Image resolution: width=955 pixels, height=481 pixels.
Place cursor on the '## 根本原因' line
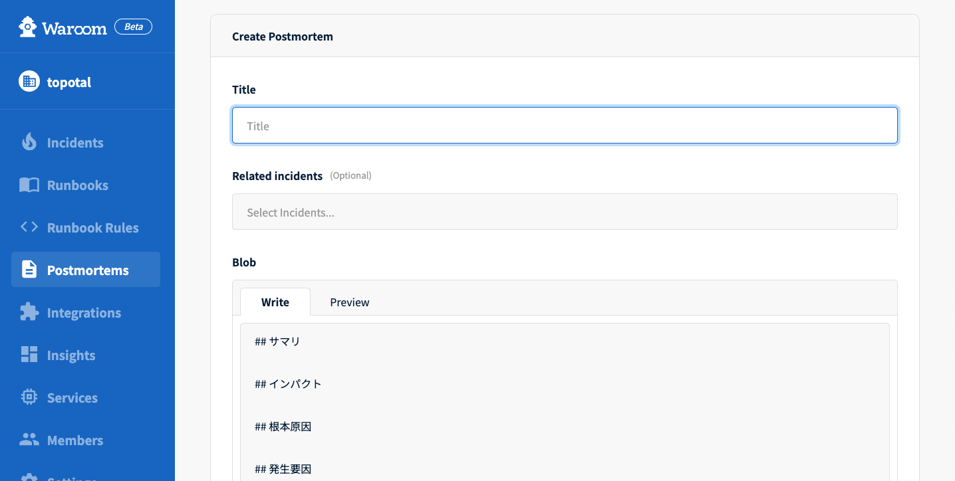(x=283, y=427)
